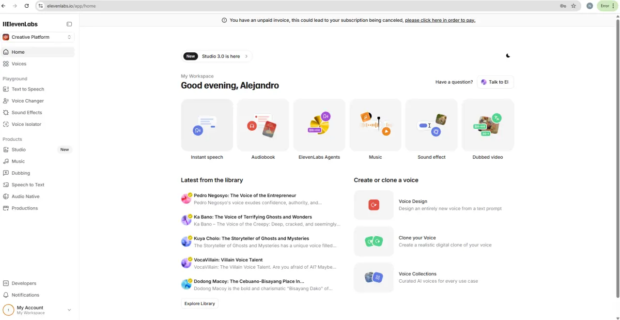Screen dimensions: 620x320
Task: Click Pedro Negosyo's avatar icon
Action: (186, 199)
